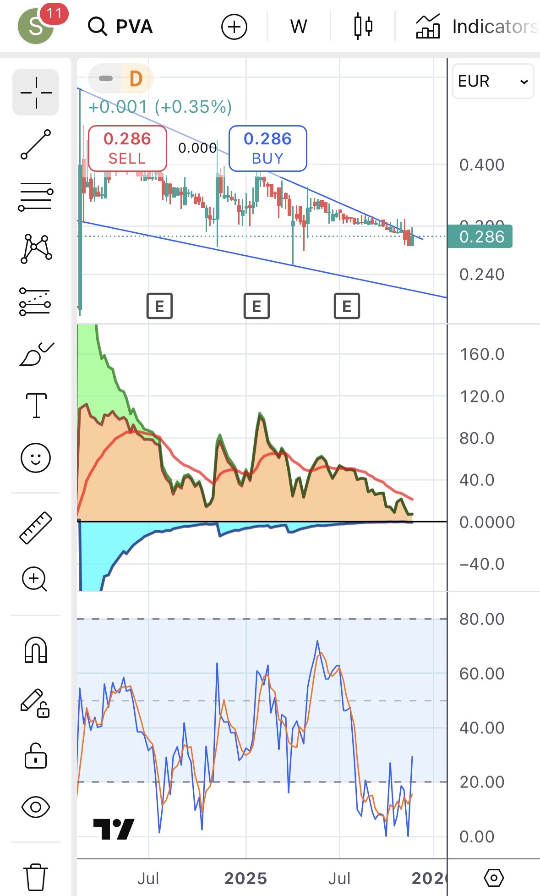Viewport: 540px width, 896px height.
Task: Open the W timeframe interval selector
Action: (299, 27)
